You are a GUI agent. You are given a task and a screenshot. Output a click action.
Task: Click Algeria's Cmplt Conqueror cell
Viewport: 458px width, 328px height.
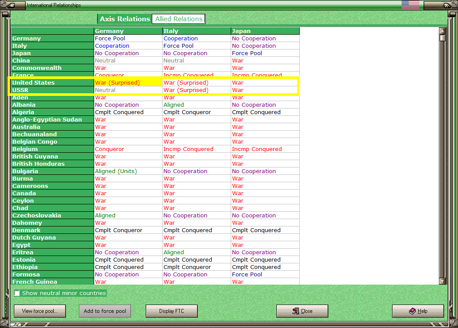[x=196, y=112]
